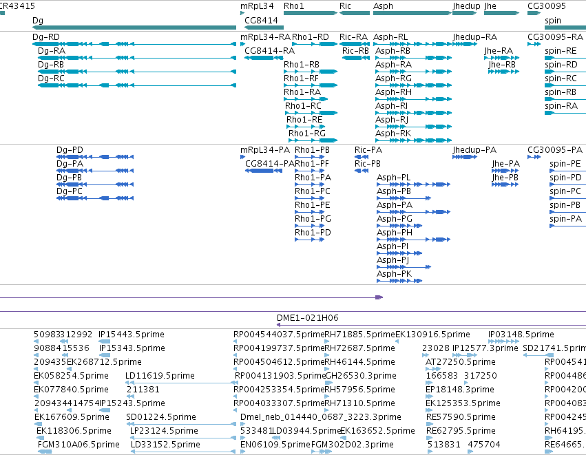Image resolution: width=586 pixels, height=455 pixels.
Task: Select transcript Dg-RA
Action: [137, 58]
